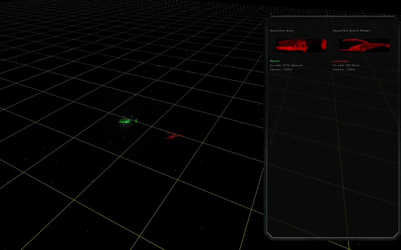Click the red 'Alhazred' target name
The width and height of the screenshot is (401, 250).
pos(341,61)
